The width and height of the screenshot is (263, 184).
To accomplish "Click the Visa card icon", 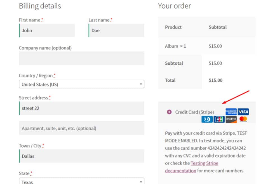I will (x=243, y=112).
